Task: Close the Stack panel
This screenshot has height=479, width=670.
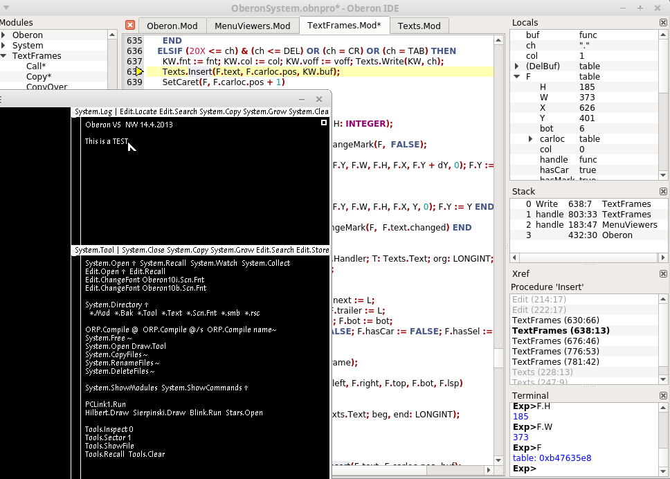Action: (662, 191)
